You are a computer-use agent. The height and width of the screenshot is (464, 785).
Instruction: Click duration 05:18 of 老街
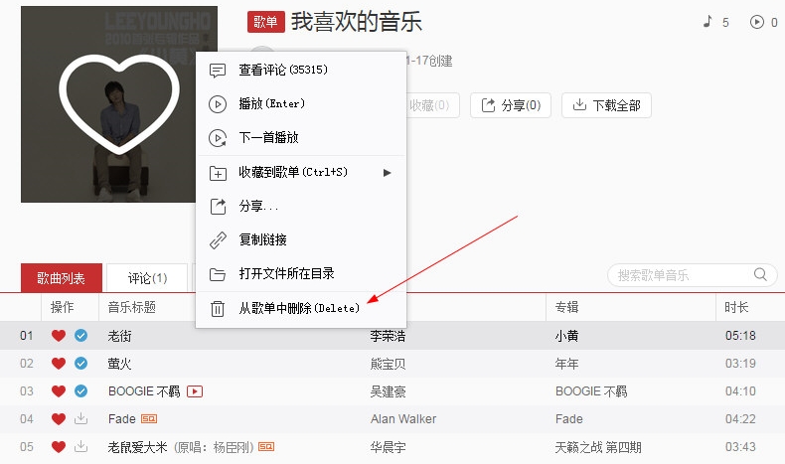coord(740,336)
